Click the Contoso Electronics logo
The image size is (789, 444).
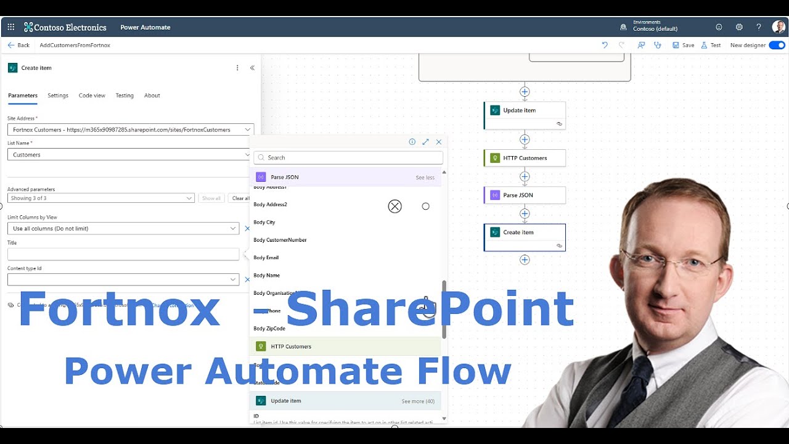[65, 27]
